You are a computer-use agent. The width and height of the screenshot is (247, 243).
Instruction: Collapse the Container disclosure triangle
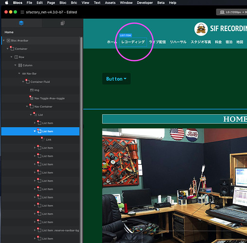point(7,49)
